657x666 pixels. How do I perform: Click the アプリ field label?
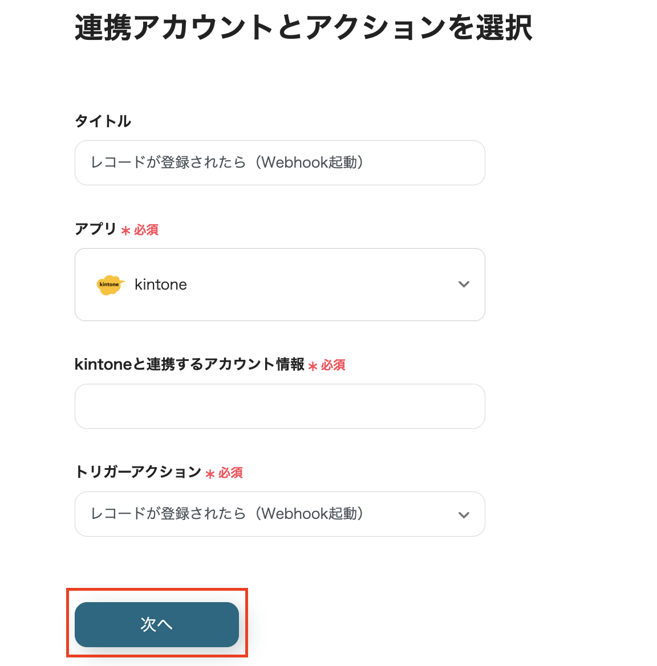(x=95, y=229)
